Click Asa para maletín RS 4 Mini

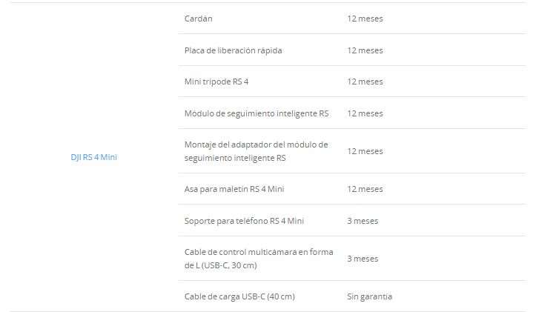pyautogui.click(x=234, y=189)
